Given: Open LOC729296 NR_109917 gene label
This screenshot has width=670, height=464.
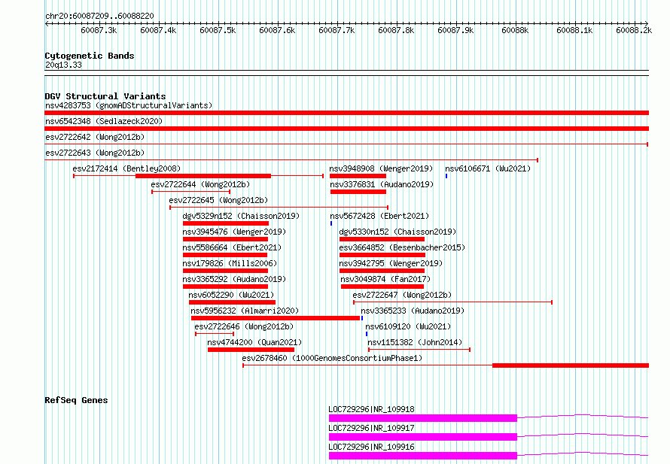Looking at the screenshot, I should 371,428.
